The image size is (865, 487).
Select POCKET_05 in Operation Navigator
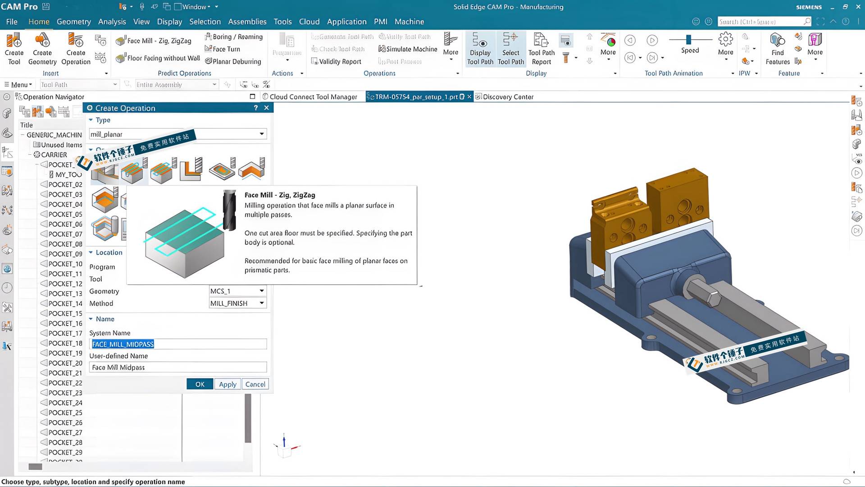coord(61,214)
